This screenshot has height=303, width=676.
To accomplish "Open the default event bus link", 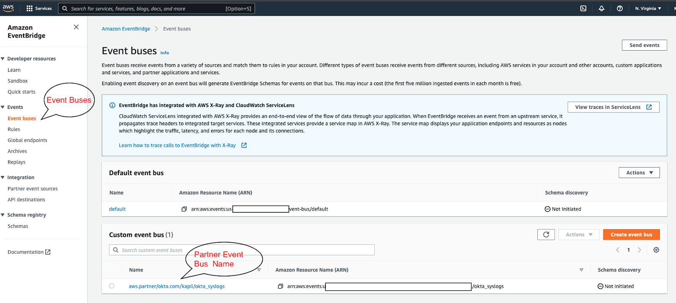I will tap(117, 209).
